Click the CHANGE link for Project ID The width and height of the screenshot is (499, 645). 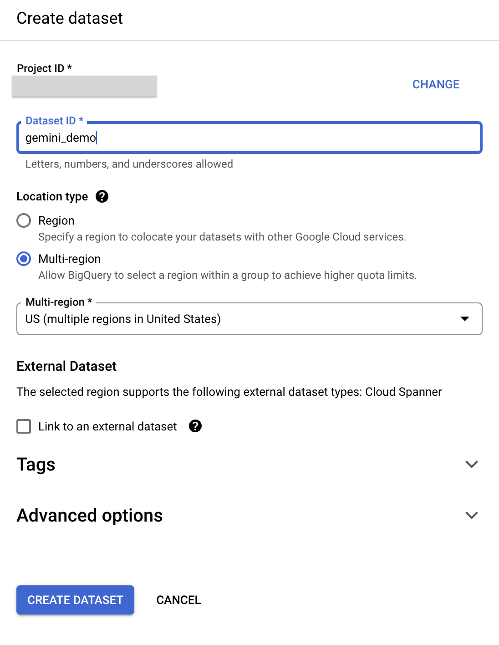(436, 84)
